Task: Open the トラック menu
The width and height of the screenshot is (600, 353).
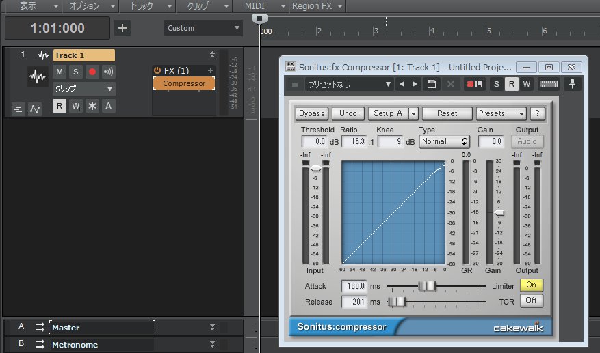Action: pos(148,5)
